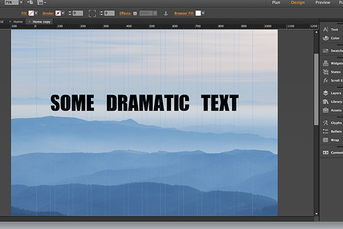Click the opacity 100% field
343x229 pixels.
[146, 13]
